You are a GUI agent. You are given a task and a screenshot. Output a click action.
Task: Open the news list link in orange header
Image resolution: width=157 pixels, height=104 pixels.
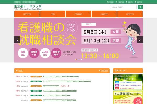[x=104, y=71]
